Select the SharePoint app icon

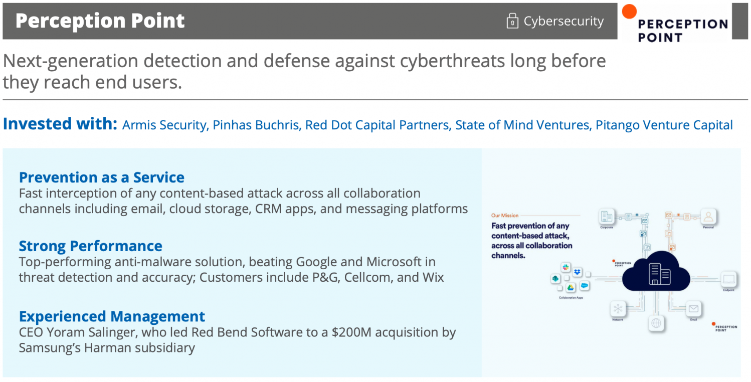(555, 279)
